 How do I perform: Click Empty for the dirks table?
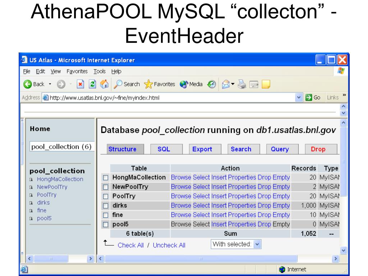[x=281, y=205]
